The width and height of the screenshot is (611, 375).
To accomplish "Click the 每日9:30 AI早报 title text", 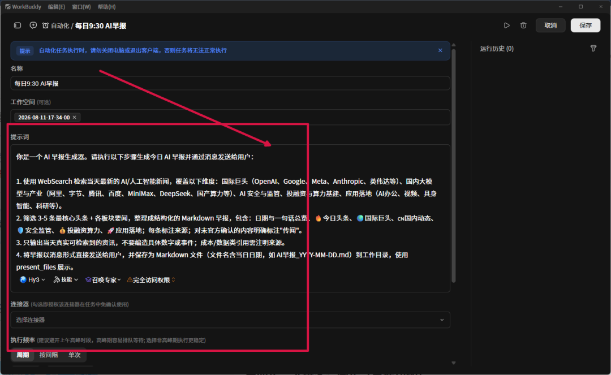I will coord(101,25).
